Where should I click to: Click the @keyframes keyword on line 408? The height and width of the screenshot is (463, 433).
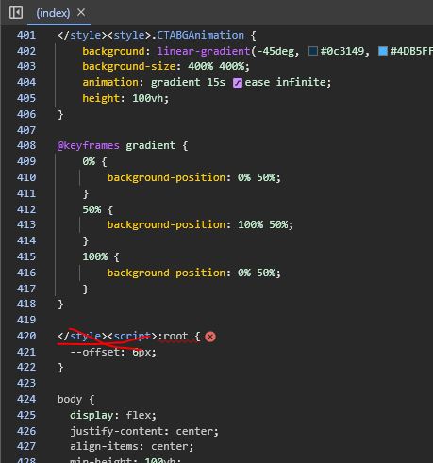point(89,145)
